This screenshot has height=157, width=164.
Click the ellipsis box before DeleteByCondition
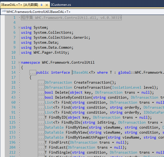(x=41, y=98)
